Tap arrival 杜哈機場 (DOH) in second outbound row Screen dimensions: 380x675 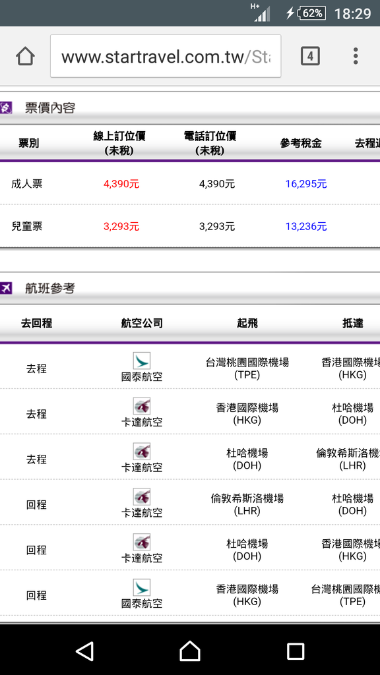click(352, 414)
